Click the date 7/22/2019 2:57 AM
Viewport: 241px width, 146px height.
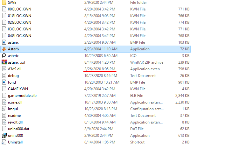(x=100, y=96)
